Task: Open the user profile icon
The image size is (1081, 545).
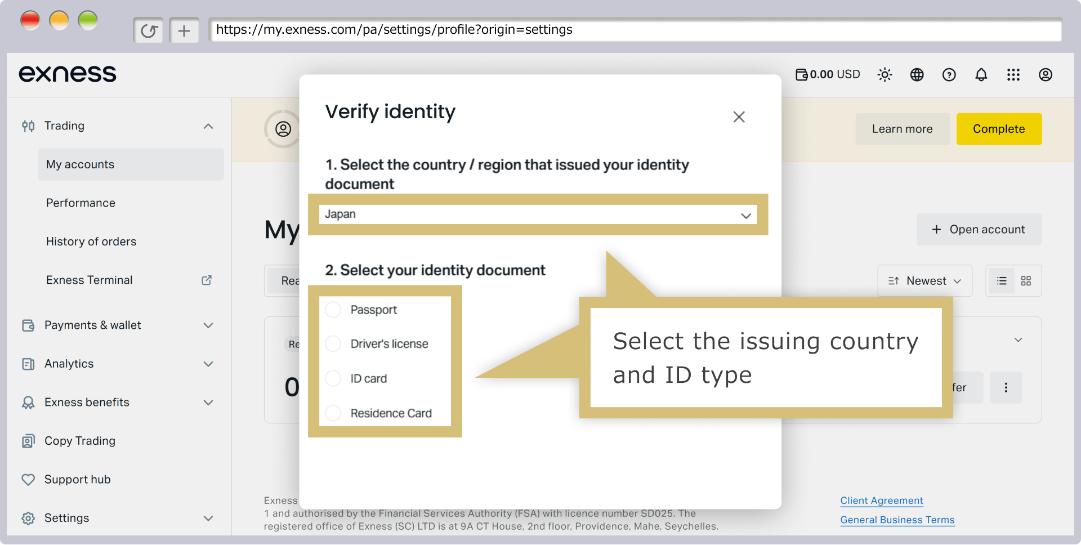Action: point(1045,74)
